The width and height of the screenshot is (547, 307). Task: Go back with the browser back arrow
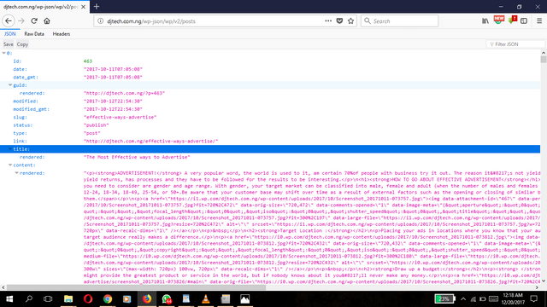pyautogui.click(x=9, y=20)
